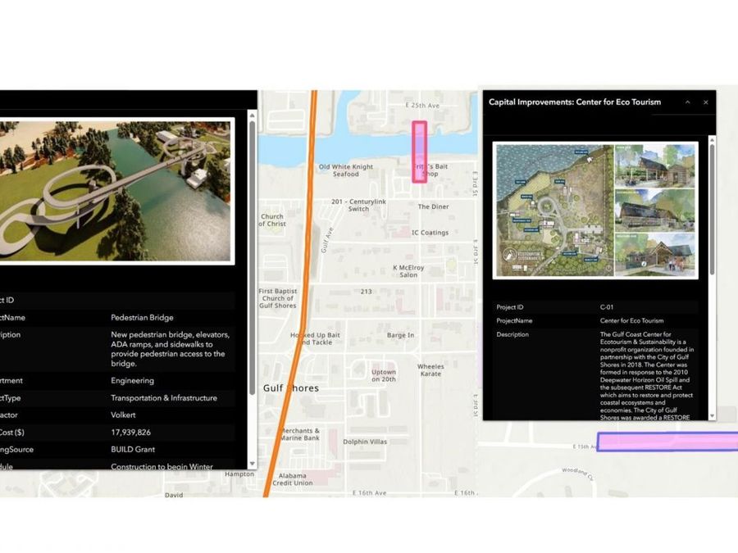
Task: Open the Pedestrian Bridge rendering image
Action: coord(115,191)
